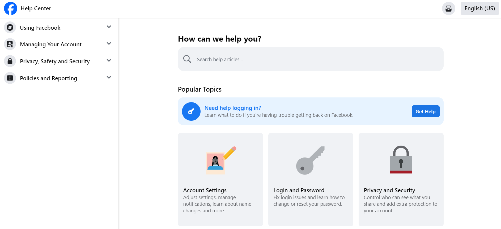This screenshot has height=229, width=501.
Task: Expand the Policies and Reporting section
Action: click(x=109, y=77)
